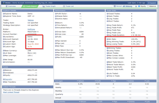Click info icon beside Avg Trade Return
Image resolution: width=159 pixels, height=103 pixels.
click(x=107, y=25)
